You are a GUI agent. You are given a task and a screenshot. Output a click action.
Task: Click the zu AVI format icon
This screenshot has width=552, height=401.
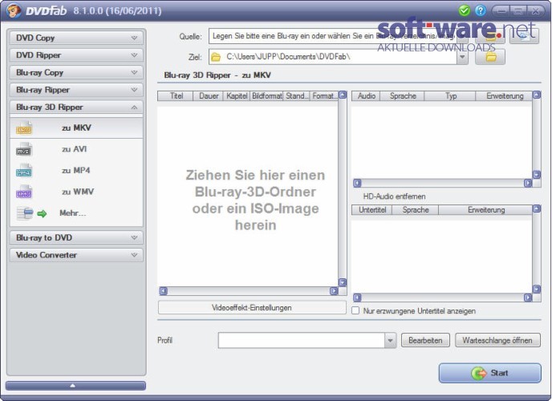(24, 149)
